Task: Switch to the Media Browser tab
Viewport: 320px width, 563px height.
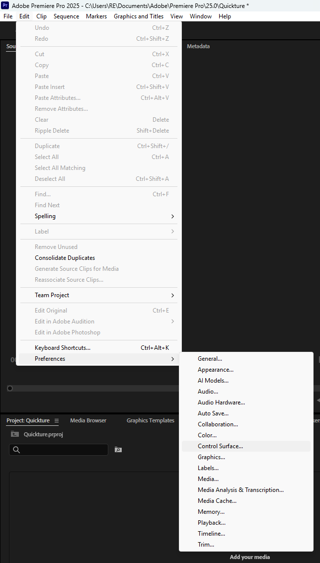Action: [x=88, y=420]
